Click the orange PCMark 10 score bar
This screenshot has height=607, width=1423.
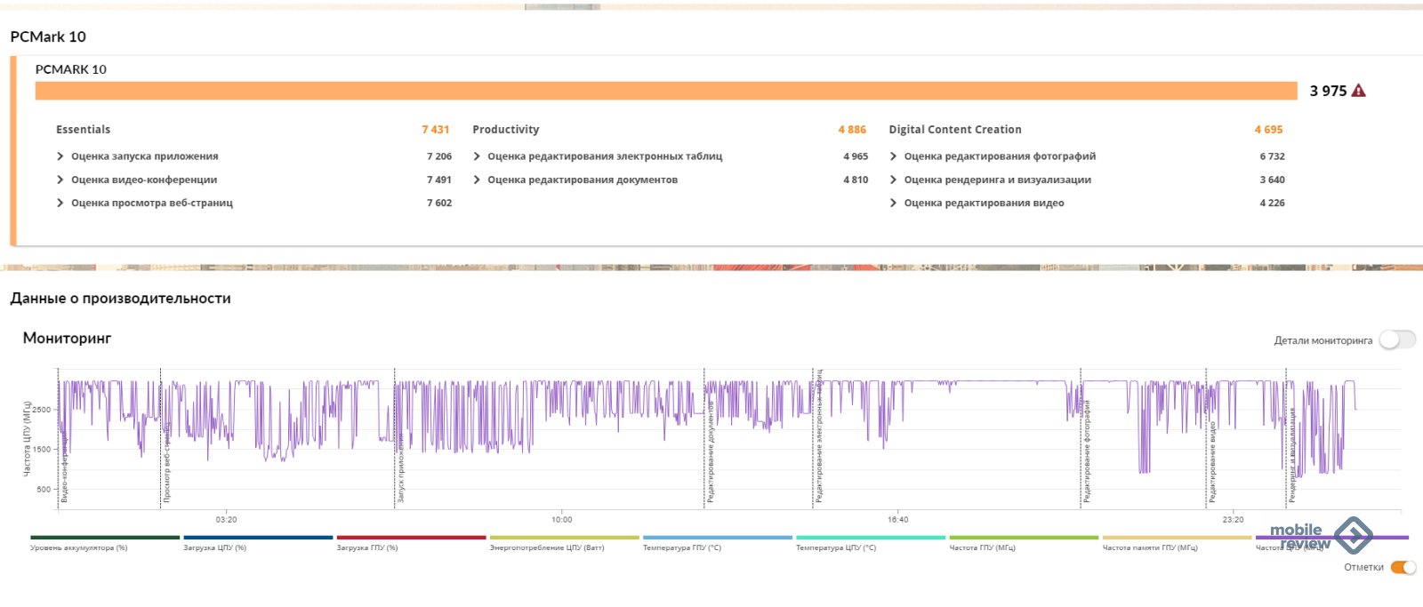pyautogui.click(x=666, y=91)
